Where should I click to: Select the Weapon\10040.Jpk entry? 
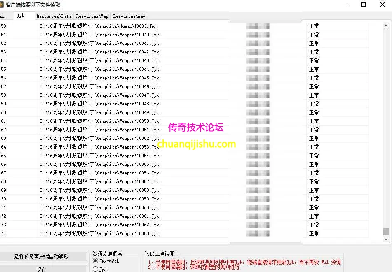[98, 34]
